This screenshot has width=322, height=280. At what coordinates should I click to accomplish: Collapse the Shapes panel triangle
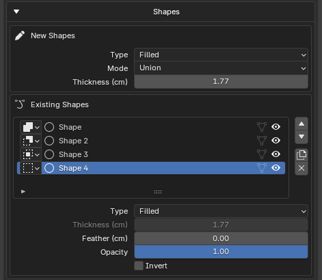(x=16, y=12)
